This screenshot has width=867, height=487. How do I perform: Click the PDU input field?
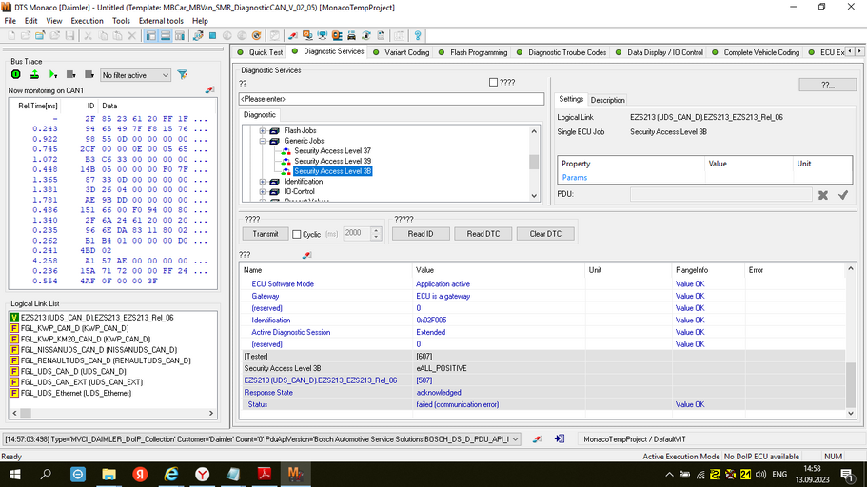pos(721,195)
